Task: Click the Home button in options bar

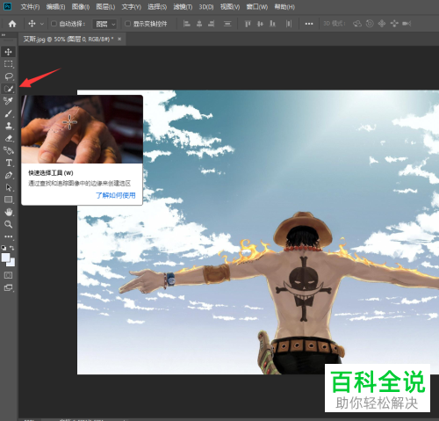Action: 12,24
